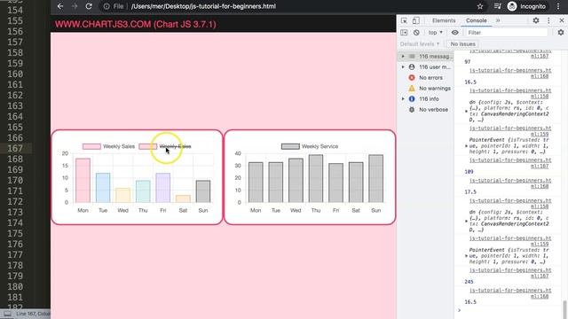Click the logged value 17.5
The width and height of the screenshot is (568, 319).
tap(470, 192)
